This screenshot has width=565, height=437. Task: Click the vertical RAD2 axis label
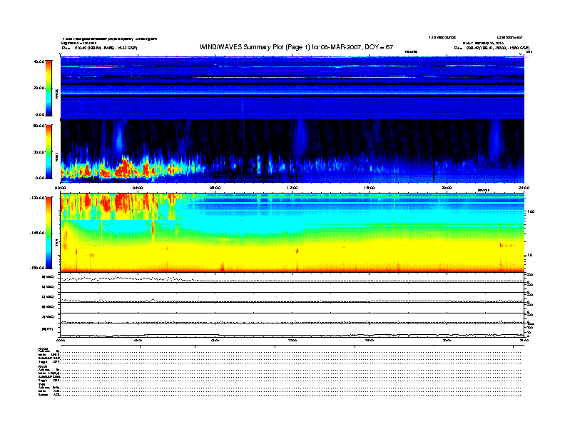click(56, 94)
